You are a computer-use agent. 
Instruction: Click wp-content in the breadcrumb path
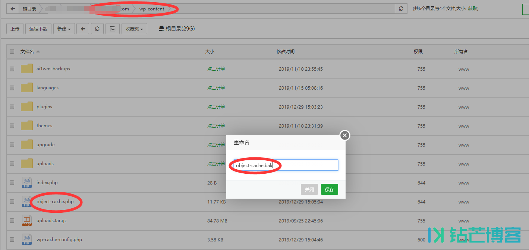click(152, 9)
